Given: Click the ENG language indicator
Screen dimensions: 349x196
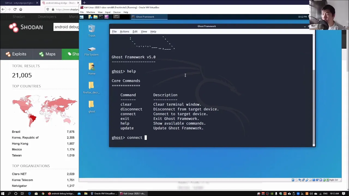Looking at the screenshot, I should click(325, 194).
